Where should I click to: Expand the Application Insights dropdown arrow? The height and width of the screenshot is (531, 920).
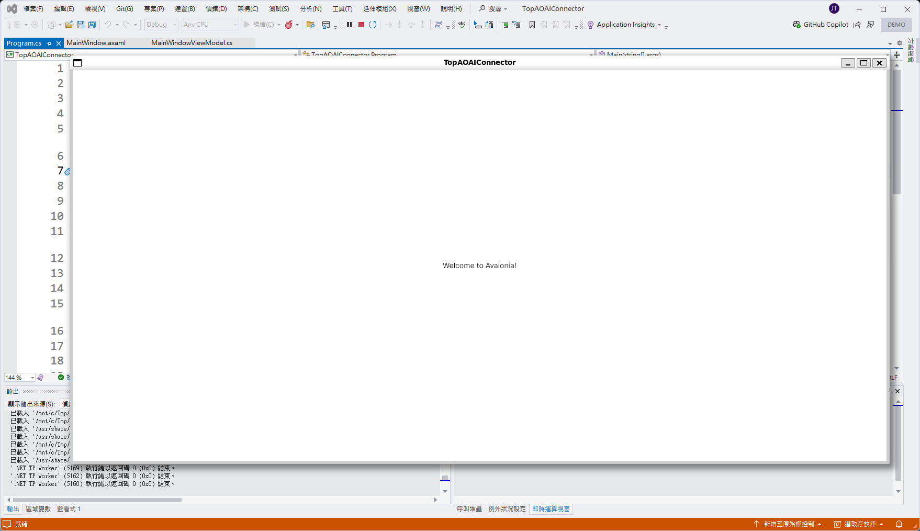(x=659, y=25)
